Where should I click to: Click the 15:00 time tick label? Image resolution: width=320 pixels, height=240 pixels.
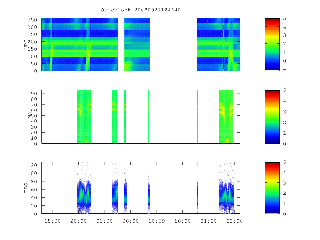[x=53, y=221]
